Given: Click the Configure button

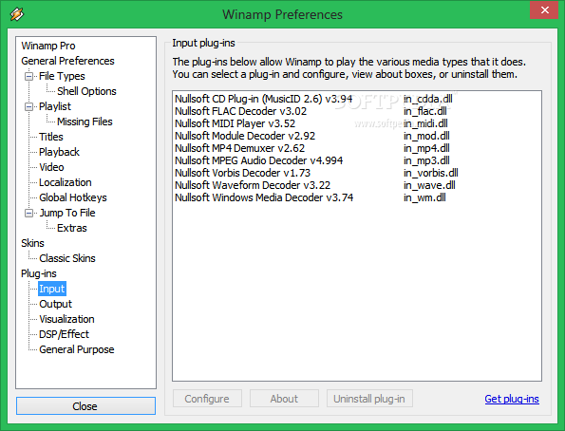Looking at the screenshot, I should click(x=207, y=399).
